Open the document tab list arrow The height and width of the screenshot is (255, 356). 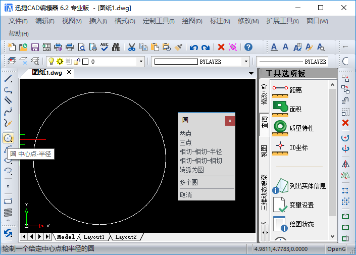tap(251, 73)
